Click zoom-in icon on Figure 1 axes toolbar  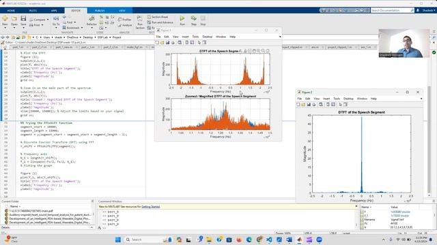click(x=258, y=51)
